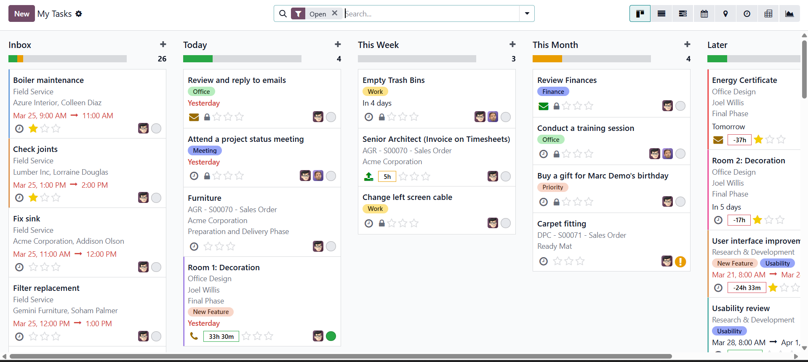Switch to Activity list view with lines icon
This screenshot has width=808, height=362.
point(683,14)
